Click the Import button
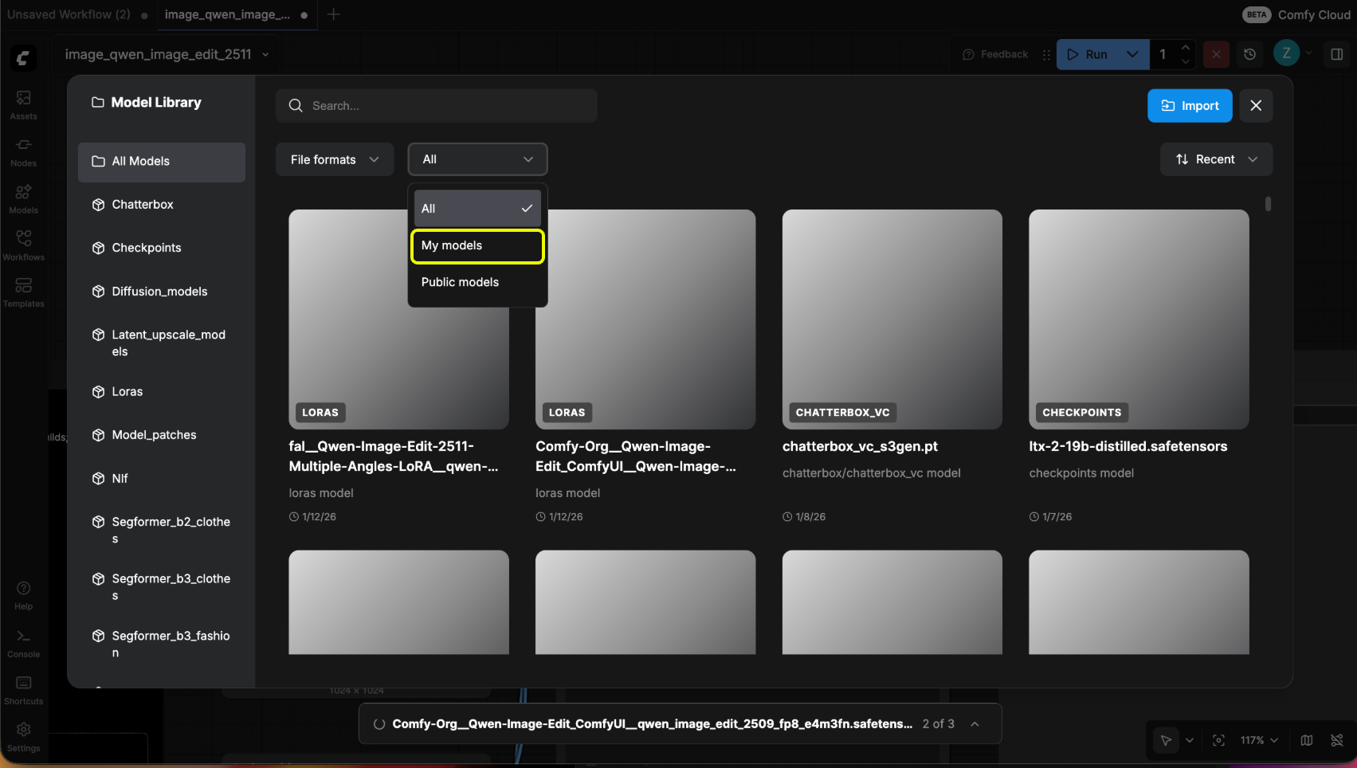Image resolution: width=1357 pixels, height=768 pixels. pyautogui.click(x=1190, y=106)
